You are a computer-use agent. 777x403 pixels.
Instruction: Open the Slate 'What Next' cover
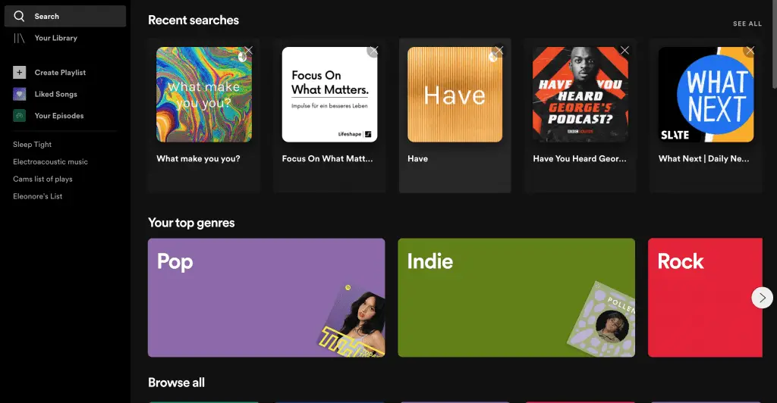coord(706,95)
